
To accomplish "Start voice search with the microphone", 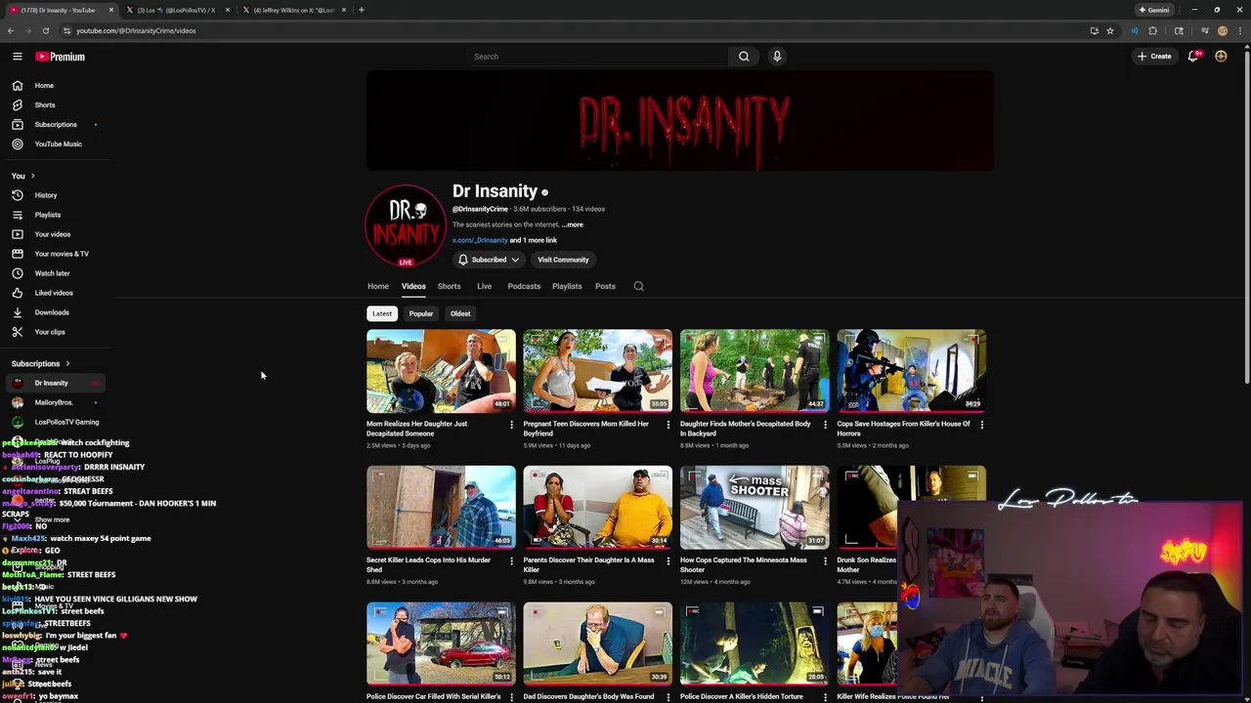I will pos(777,57).
